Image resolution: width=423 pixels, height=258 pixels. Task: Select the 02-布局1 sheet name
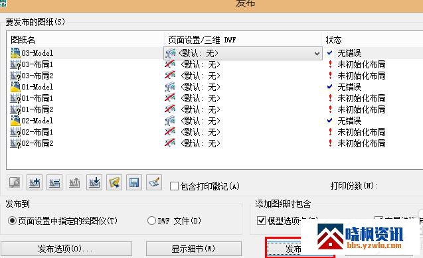click(x=37, y=133)
